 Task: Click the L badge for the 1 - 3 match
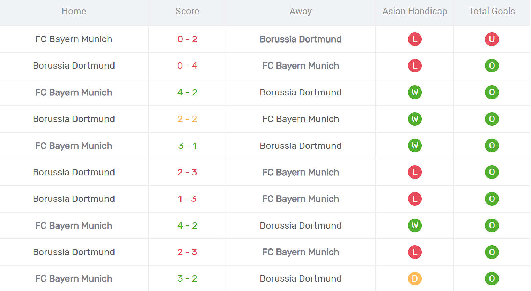pyautogui.click(x=415, y=199)
